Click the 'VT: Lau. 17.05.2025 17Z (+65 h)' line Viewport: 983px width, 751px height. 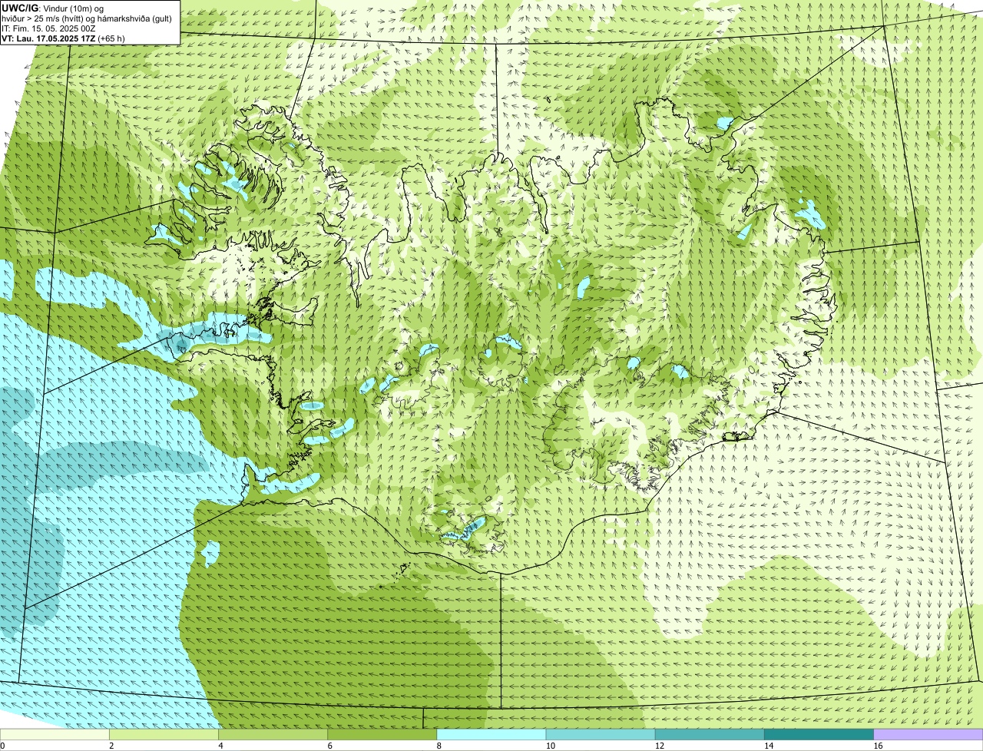pos(63,38)
